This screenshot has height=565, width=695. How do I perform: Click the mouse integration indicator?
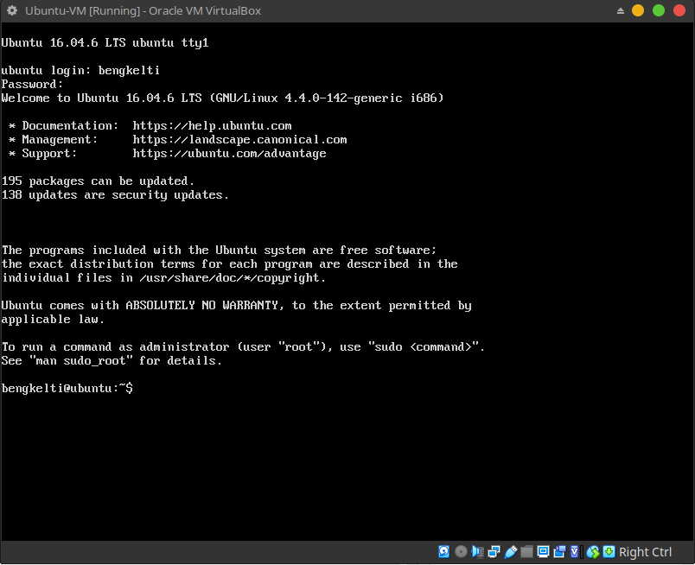pyautogui.click(x=593, y=552)
